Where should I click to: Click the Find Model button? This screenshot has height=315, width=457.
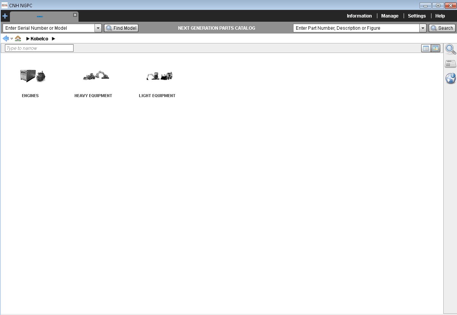(121, 28)
